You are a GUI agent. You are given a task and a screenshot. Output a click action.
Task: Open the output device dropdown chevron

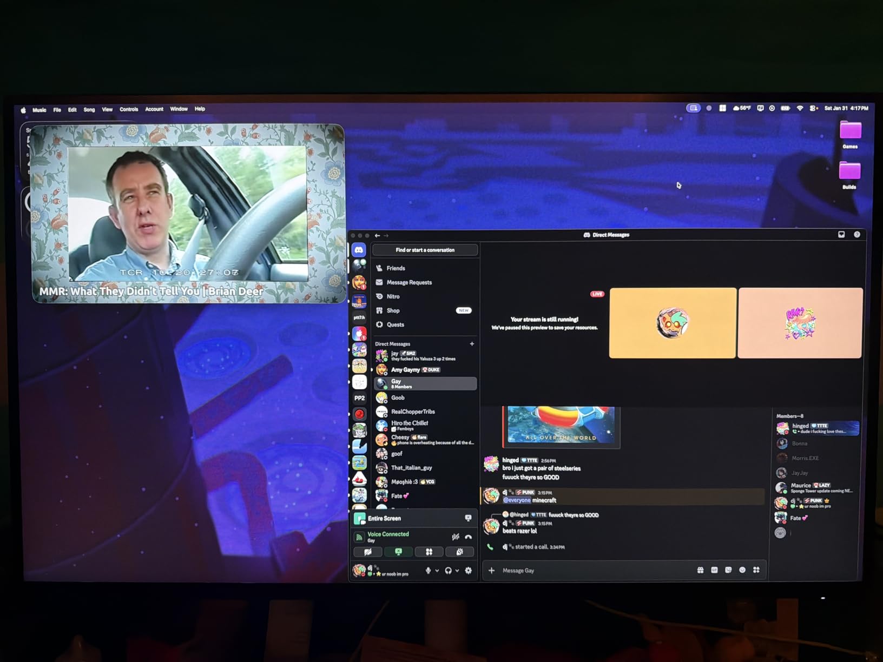pos(457,571)
